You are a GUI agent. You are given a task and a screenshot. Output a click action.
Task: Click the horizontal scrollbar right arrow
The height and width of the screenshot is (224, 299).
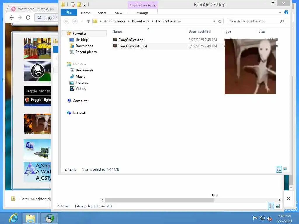pyautogui.click(x=279, y=200)
